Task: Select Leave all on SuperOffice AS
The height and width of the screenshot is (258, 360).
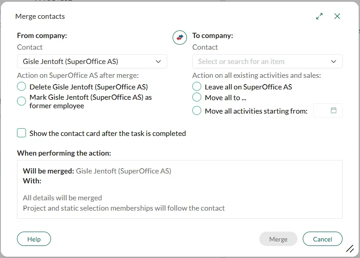Action: (x=197, y=87)
